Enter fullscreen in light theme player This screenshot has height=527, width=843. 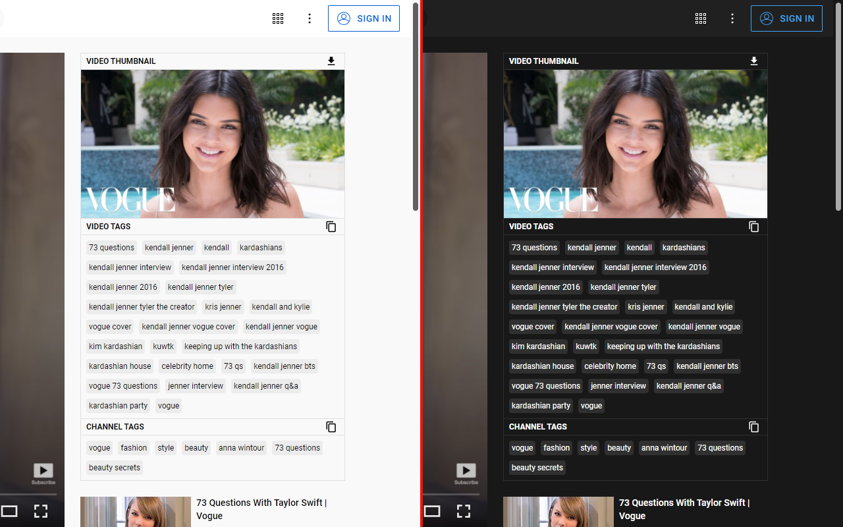pos(41,511)
